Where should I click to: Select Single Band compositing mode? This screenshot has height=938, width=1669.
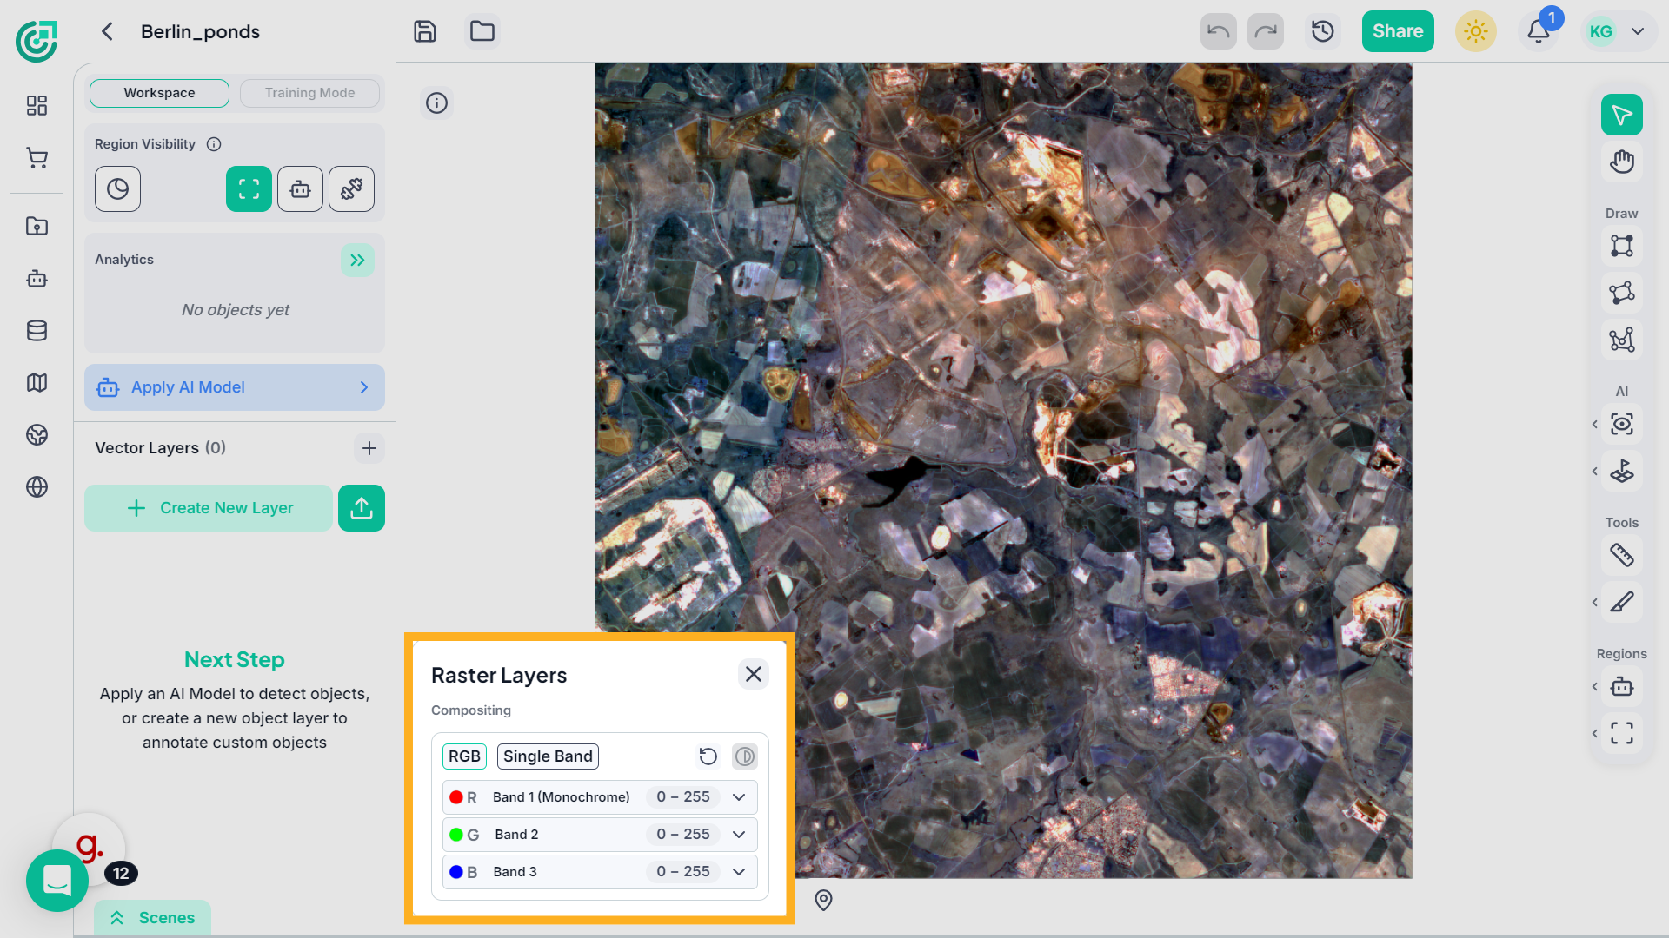click(548, 756)
